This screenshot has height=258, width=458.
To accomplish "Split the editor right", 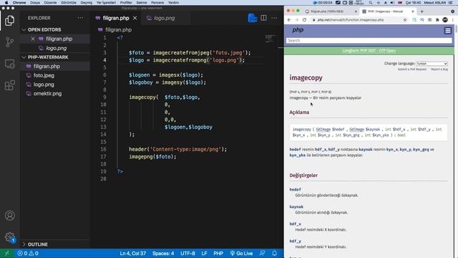I will click(263, 18).
